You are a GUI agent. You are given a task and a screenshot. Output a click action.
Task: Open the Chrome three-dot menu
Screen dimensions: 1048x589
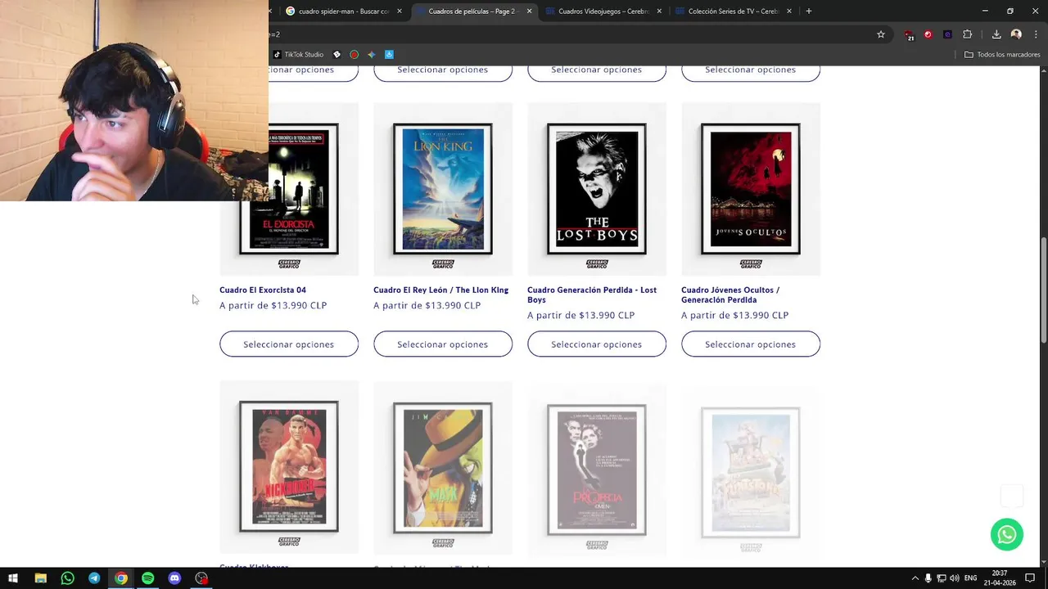[1036, 34]
